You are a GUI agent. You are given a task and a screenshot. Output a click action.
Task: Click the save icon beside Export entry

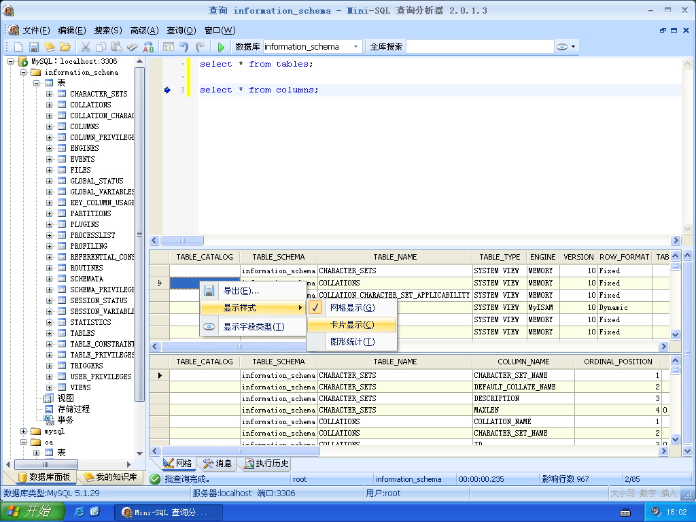[209, 291]
